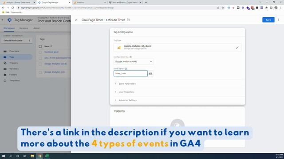Click the Chrome taskbar icon

click(x=39, y=156)
